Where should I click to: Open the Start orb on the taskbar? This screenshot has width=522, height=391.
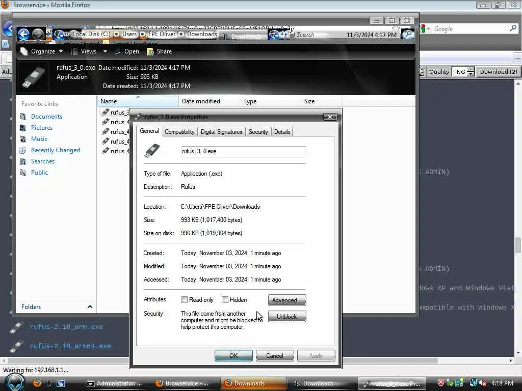point(15,382)
